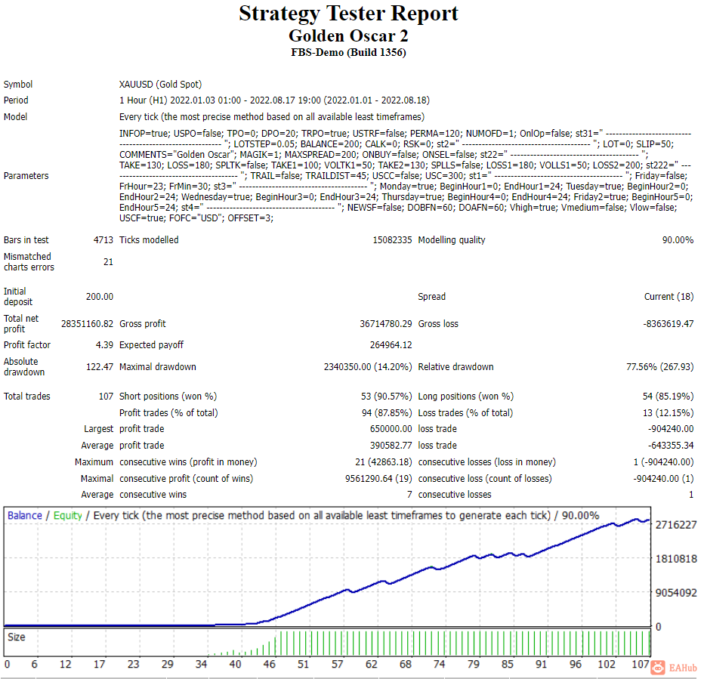Click the largest profit trade value 650000.00

pyautogui.click(x=391, y=429)
